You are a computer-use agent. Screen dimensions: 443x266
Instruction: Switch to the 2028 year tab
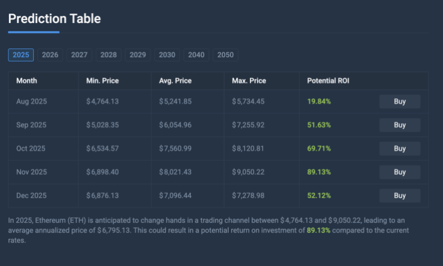click(x=109, y=55)
